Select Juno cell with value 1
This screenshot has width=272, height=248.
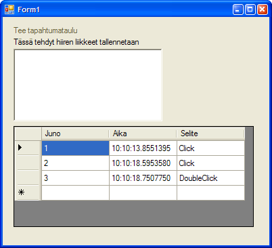click(x=75, y=148)
